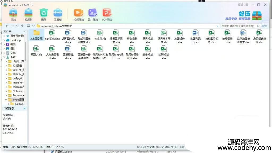Expand the Desktop tree node

[4, 40]
